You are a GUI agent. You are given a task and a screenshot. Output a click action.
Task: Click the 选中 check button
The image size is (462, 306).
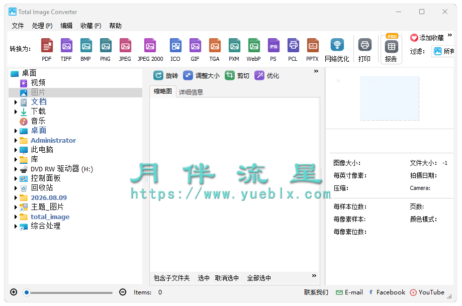click(204, 278)
